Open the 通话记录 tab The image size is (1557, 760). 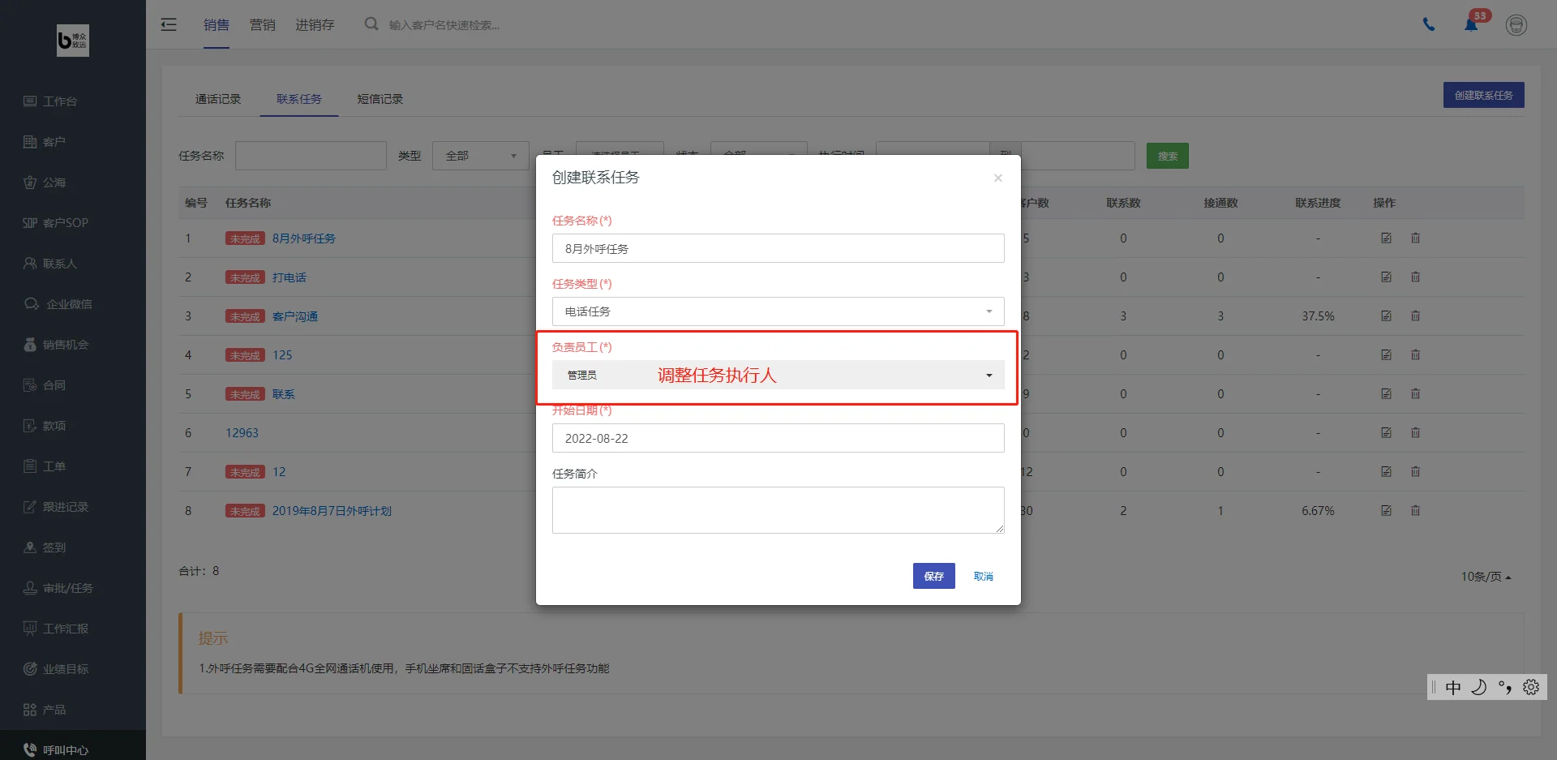pyautogui.click(x=218, y=99)
